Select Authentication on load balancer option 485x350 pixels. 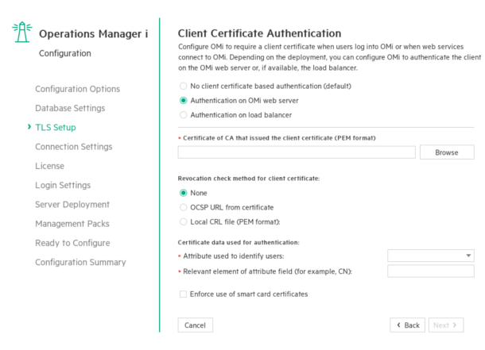point(184,115)
